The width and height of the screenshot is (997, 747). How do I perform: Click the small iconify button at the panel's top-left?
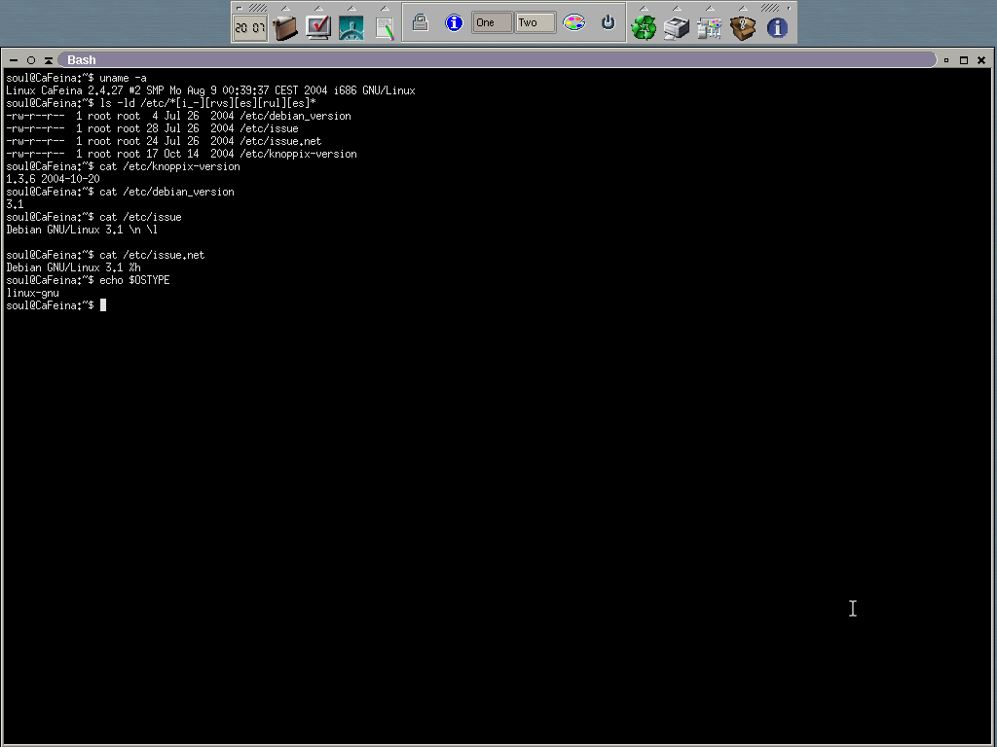coord(240,8)
